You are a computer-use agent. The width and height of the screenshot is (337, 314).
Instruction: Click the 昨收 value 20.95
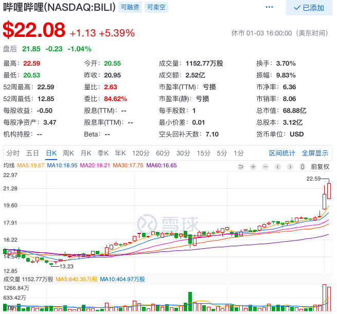[x=112, y=75]
